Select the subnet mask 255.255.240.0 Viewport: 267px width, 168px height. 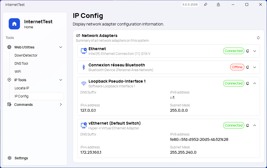[x=183, y=152]
